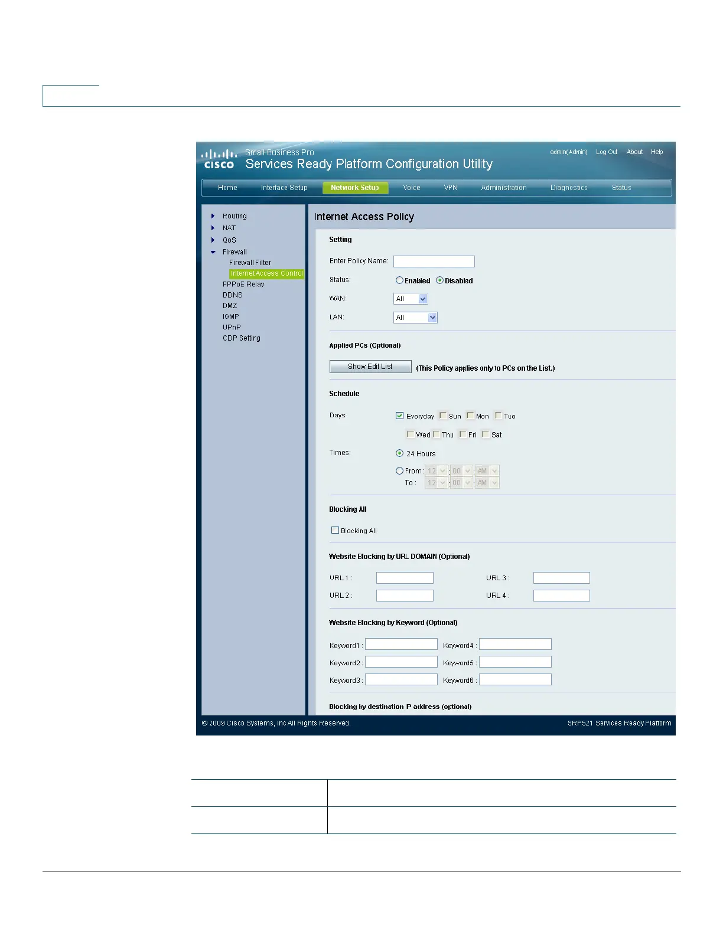The image size is (723, 935).
Task: Click the Keyword4 input field
Action: pos(515,644)
